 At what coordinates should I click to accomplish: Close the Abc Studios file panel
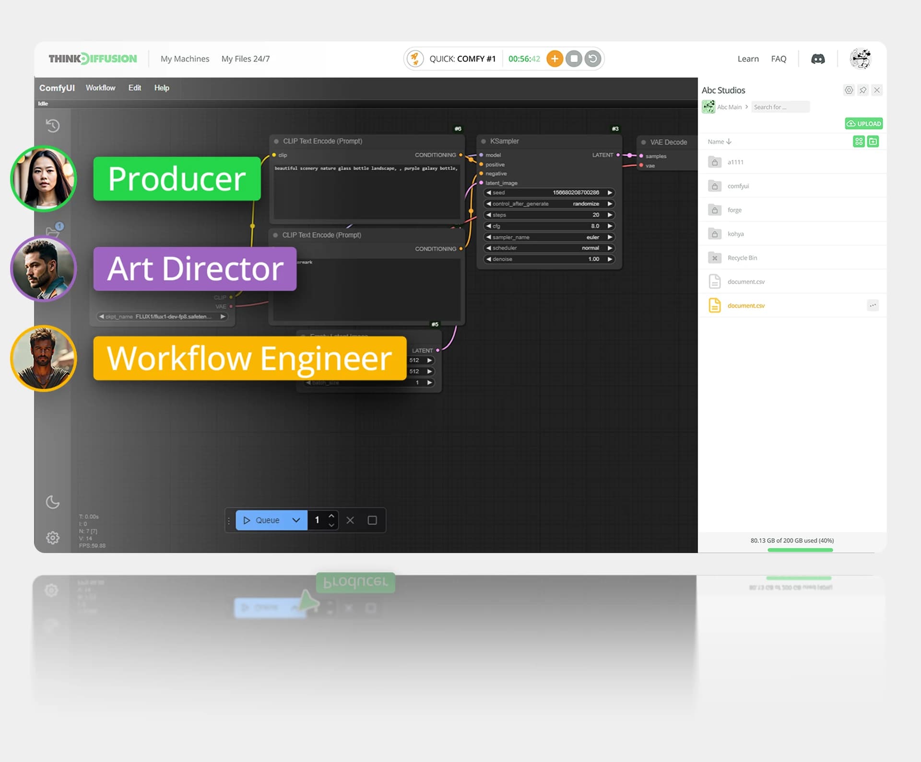pos(877,90)
